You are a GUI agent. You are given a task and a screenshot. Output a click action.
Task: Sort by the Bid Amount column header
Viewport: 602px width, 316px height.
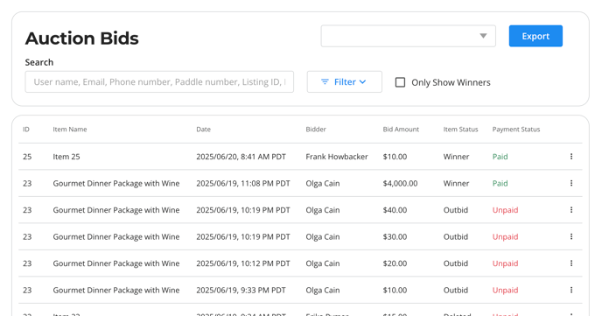click(x=401, y=130)
